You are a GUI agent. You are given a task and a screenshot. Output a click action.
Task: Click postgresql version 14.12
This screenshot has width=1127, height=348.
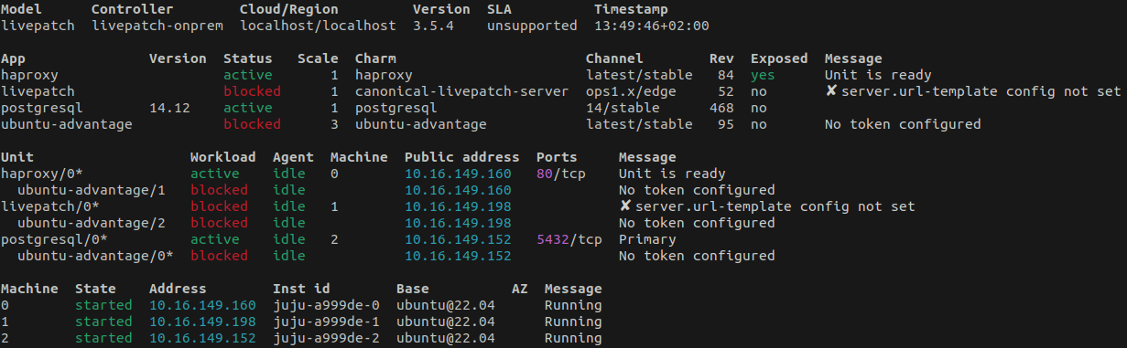point(169,108)
